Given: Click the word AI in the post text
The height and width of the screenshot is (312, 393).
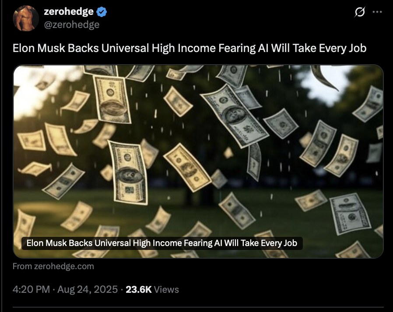Looking at the screenshot, I should pos(263,48).
